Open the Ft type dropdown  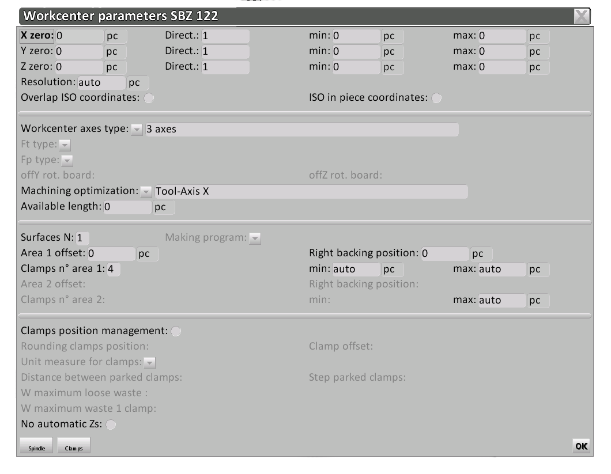pyautogui.click(x=65, y=145)
